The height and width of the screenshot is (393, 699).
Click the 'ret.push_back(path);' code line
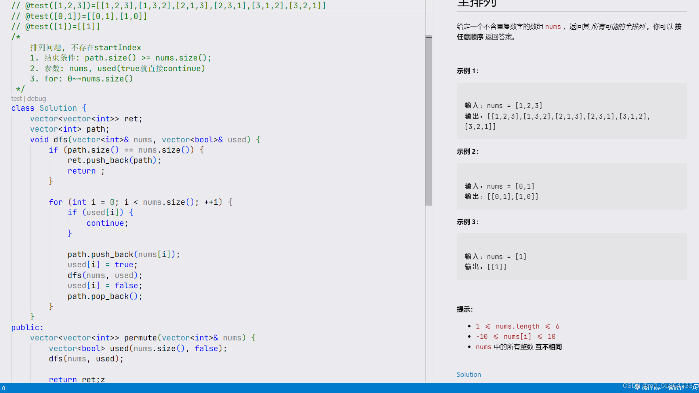(114, 160)
